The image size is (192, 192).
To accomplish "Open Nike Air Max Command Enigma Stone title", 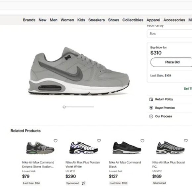I will coord(38,165).
